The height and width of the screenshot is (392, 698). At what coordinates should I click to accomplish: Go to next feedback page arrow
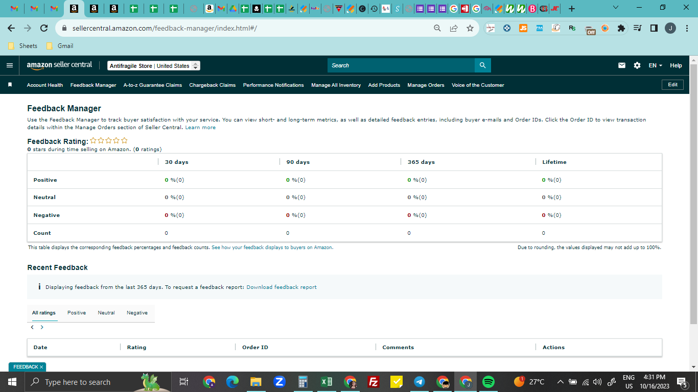pyautogui.click(x=42, y=327)
